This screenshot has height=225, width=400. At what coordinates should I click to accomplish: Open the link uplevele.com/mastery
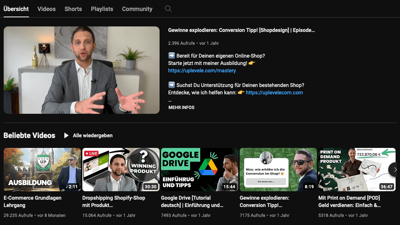pyautogui.click(x=202, y=70)
